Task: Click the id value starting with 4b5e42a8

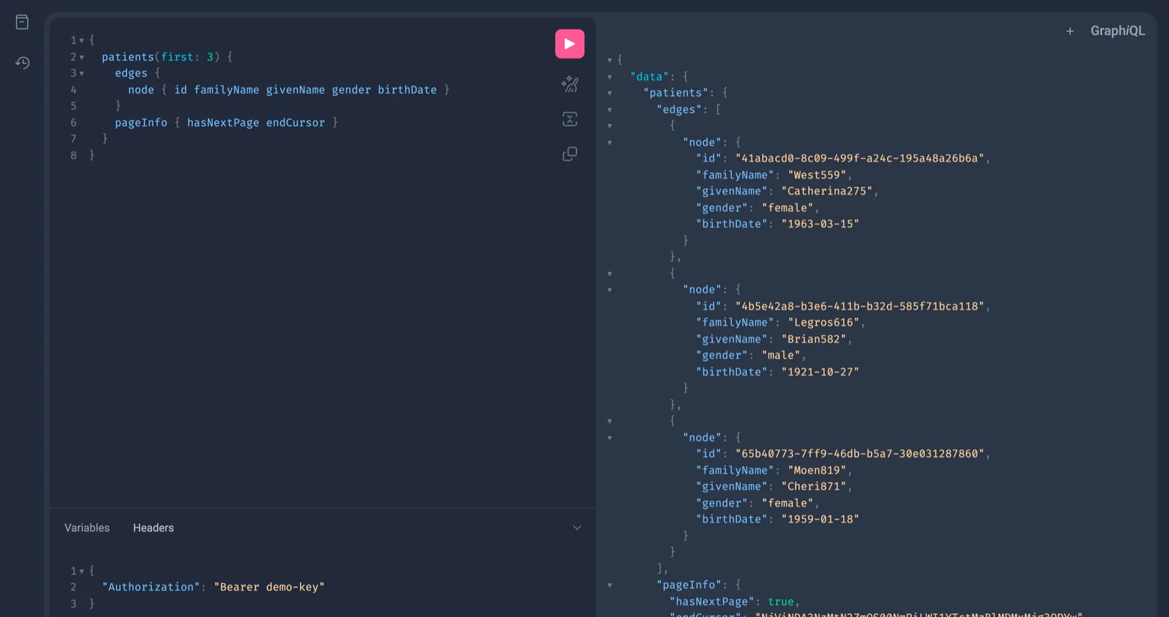Action: click(x=860, y=306)
